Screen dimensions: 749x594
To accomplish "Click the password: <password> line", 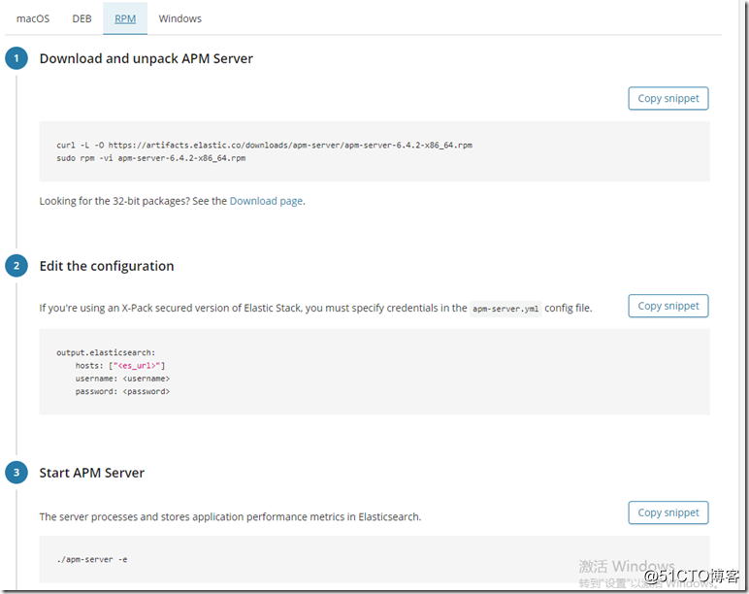I will (x=122, y=391).
